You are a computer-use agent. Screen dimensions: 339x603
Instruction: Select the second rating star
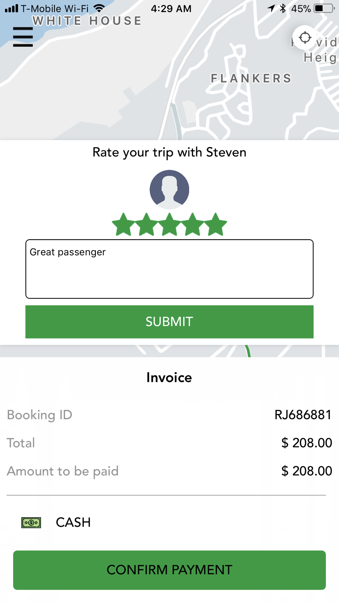click(x=146, y=225)
